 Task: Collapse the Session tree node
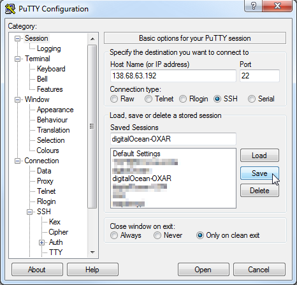(17, 38)
